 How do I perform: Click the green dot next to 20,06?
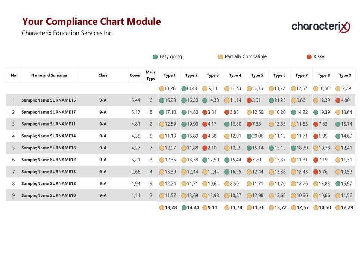click(x=249, y=136)
